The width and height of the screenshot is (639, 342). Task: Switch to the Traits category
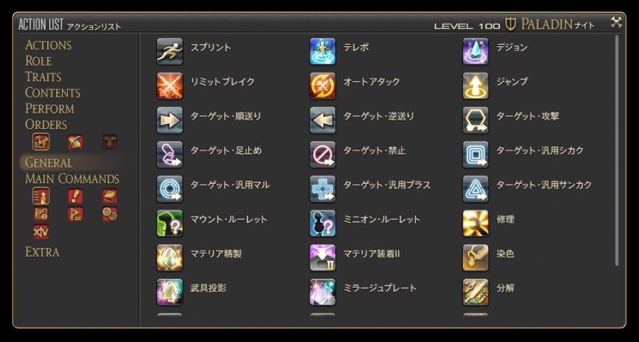coord(44,77)
